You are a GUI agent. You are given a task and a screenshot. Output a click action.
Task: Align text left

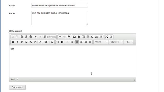click(77, 42)
